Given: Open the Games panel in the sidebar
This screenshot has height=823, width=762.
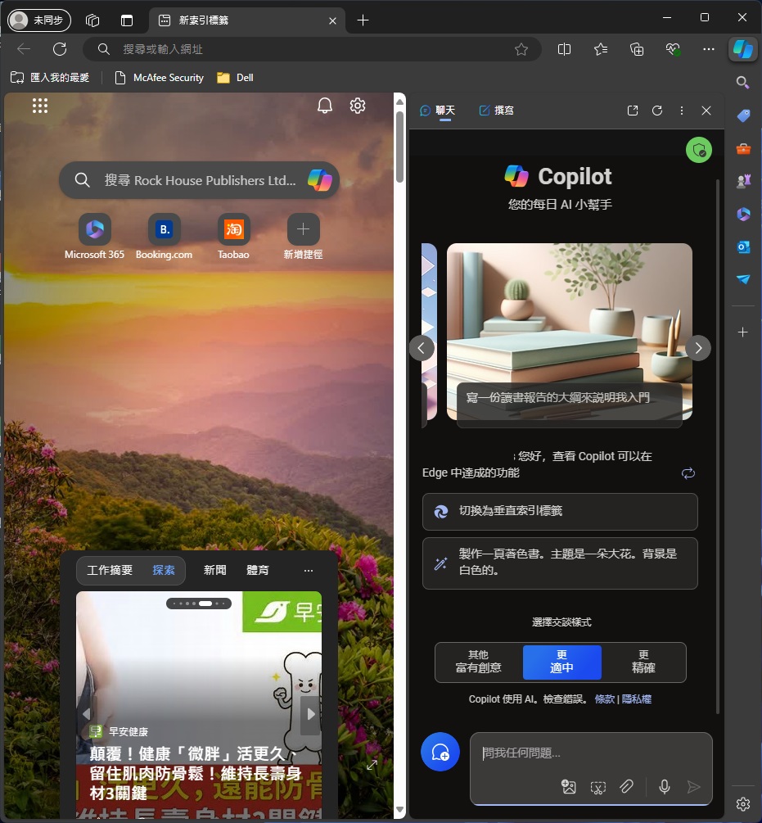Looking at the screenshot, I should (743, 181).
